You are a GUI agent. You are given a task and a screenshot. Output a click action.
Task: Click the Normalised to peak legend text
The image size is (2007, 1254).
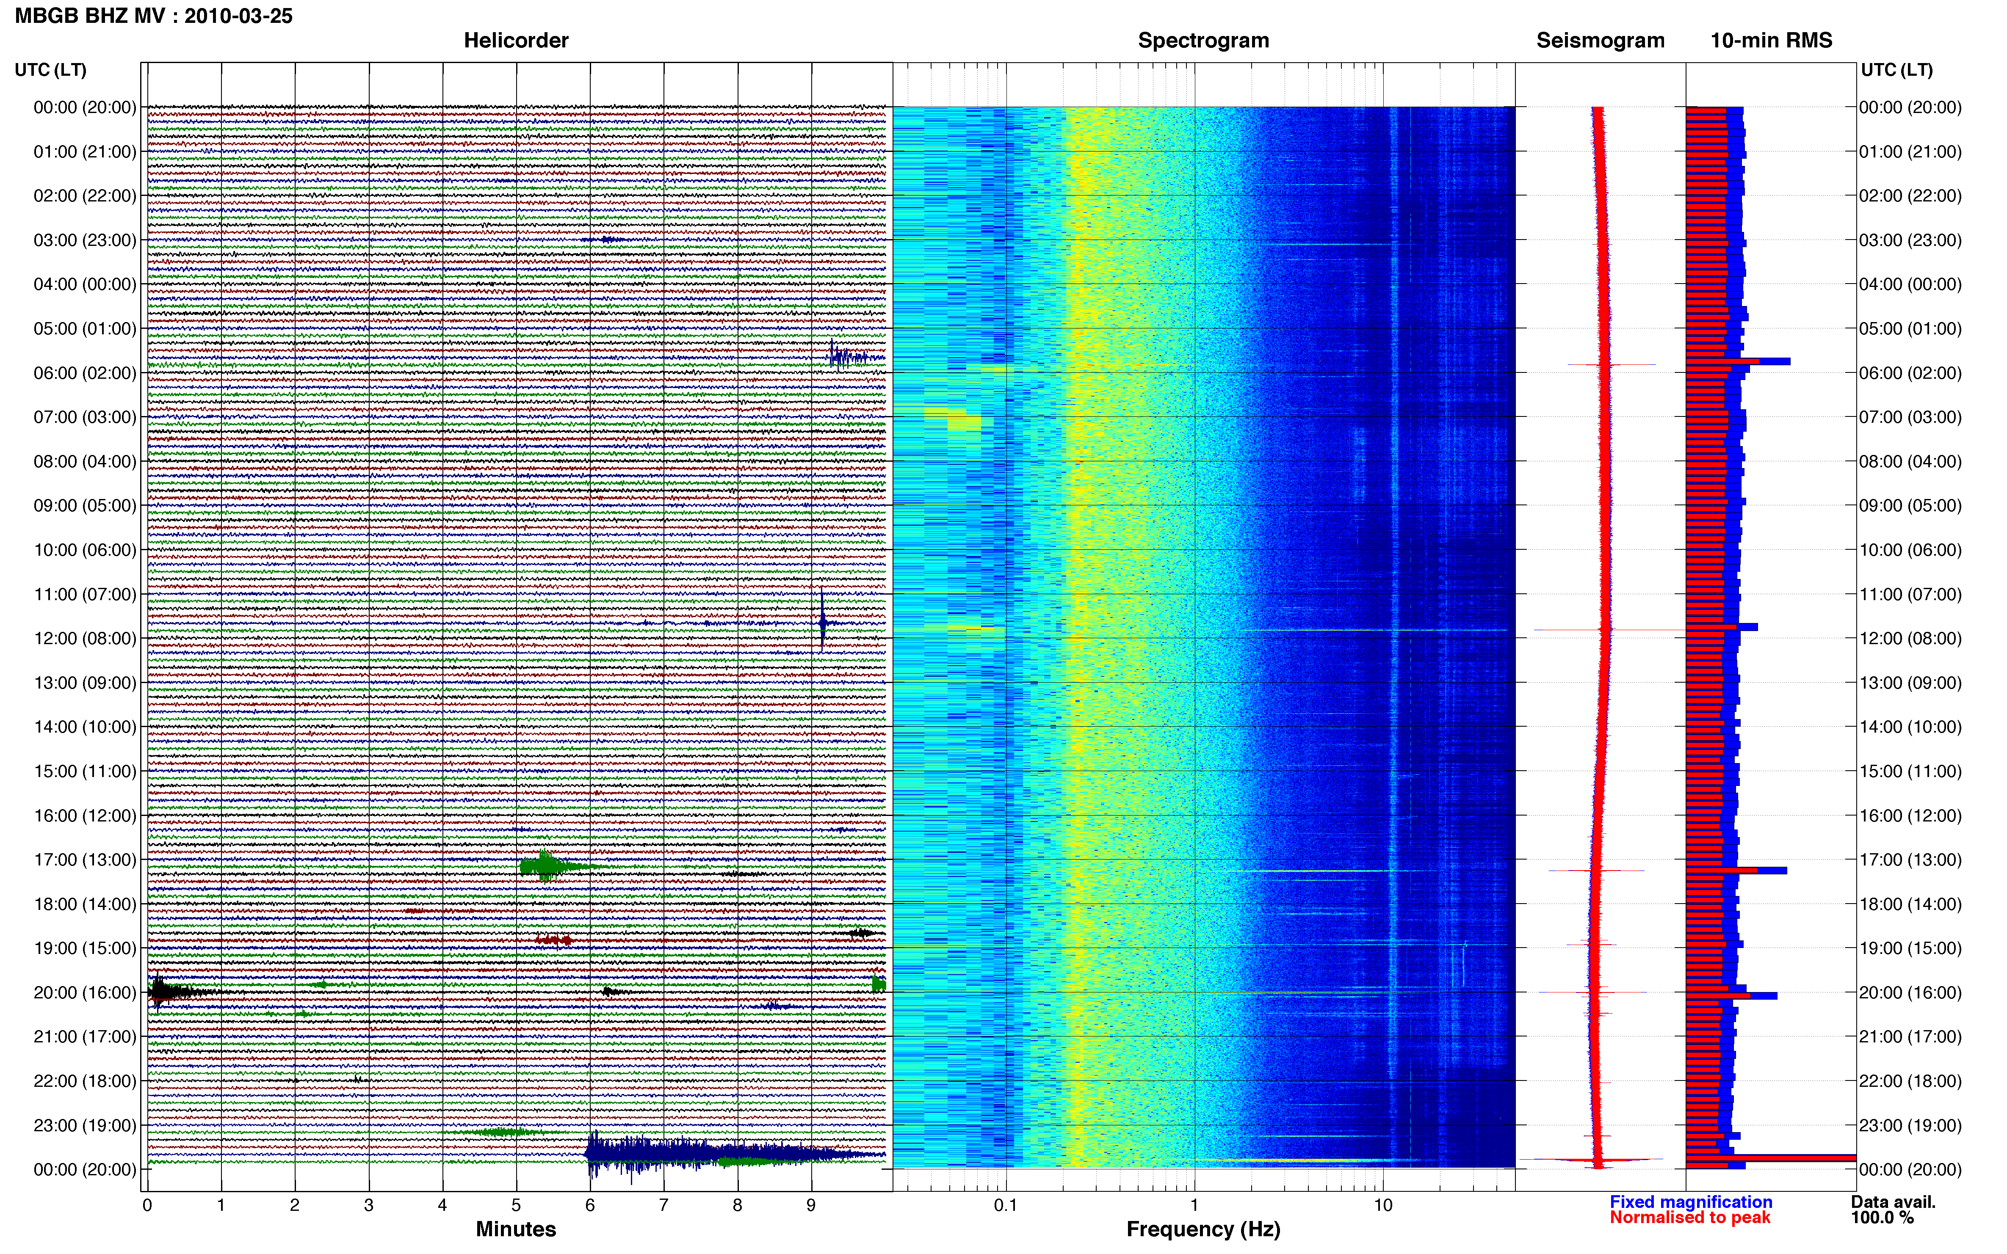[1690, 1218]
